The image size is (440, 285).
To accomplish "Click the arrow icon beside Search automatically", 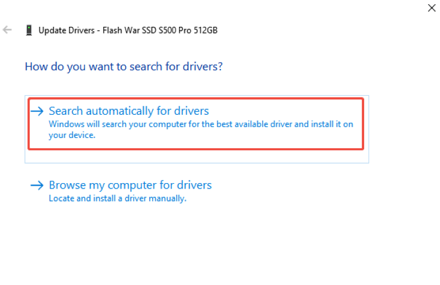I will [38, 111].
